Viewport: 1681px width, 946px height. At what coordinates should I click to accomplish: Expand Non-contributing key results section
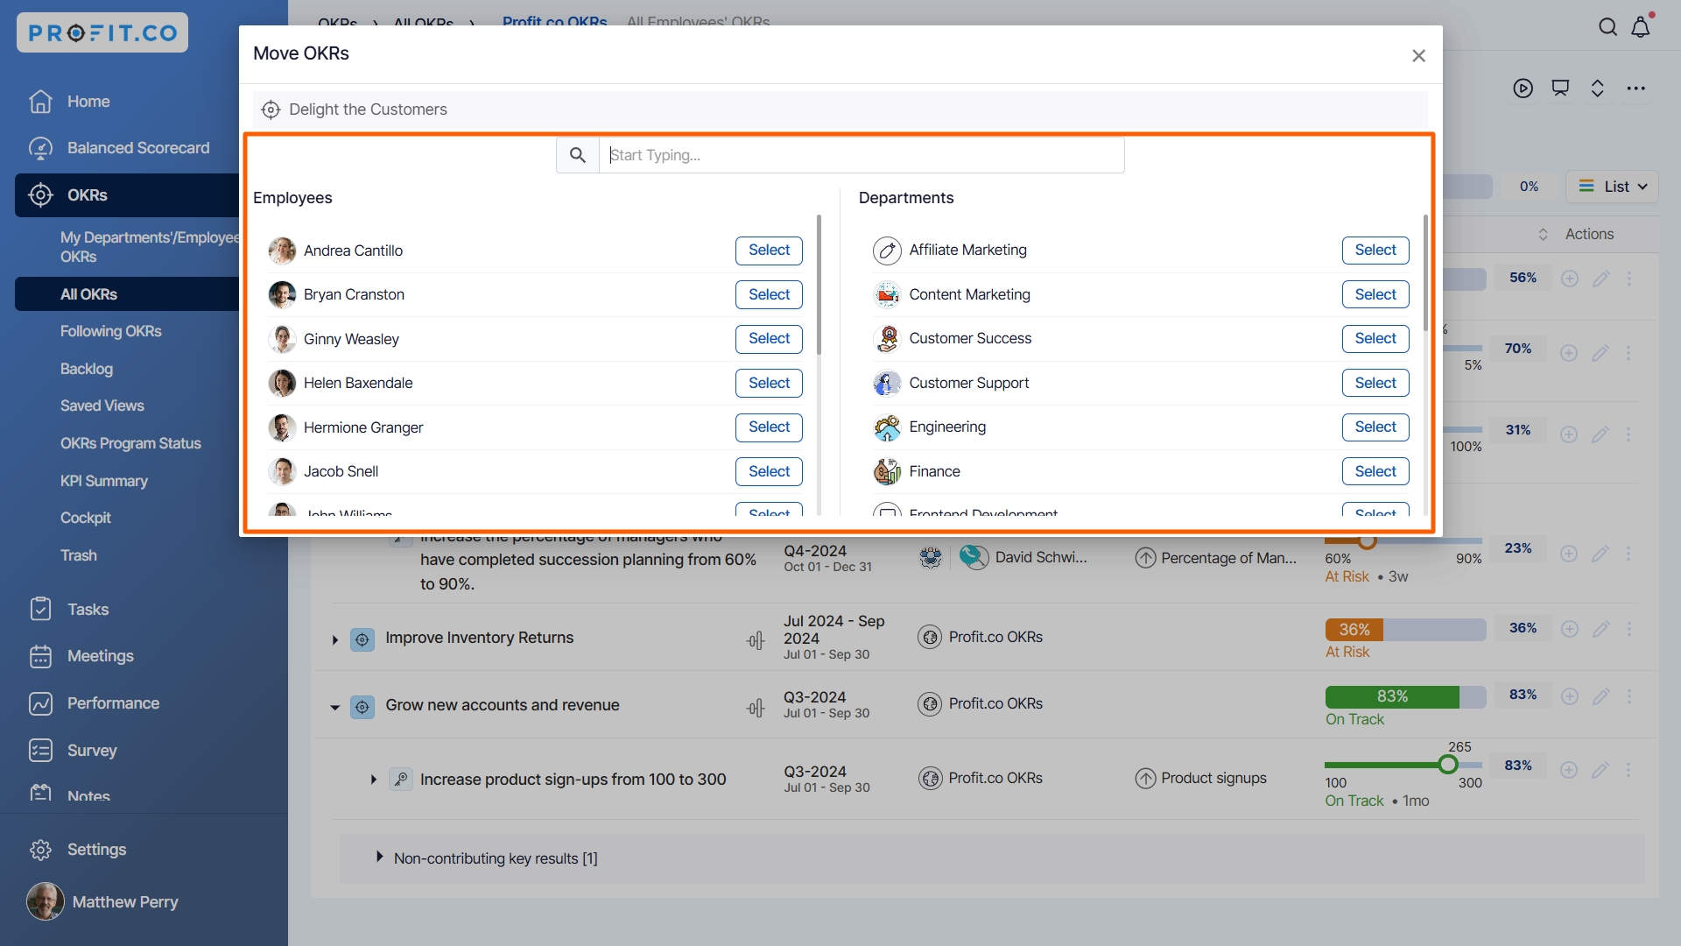click(379, 857)
